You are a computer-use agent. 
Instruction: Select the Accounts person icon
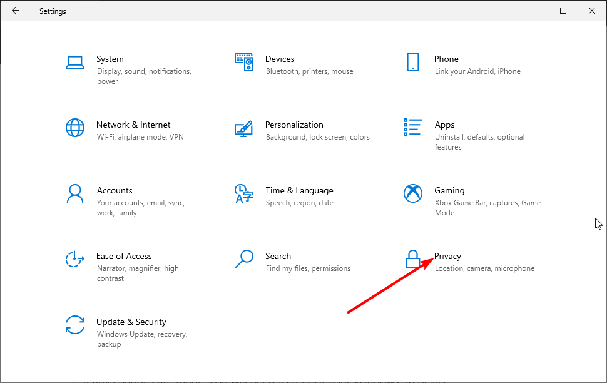(75, 193)
